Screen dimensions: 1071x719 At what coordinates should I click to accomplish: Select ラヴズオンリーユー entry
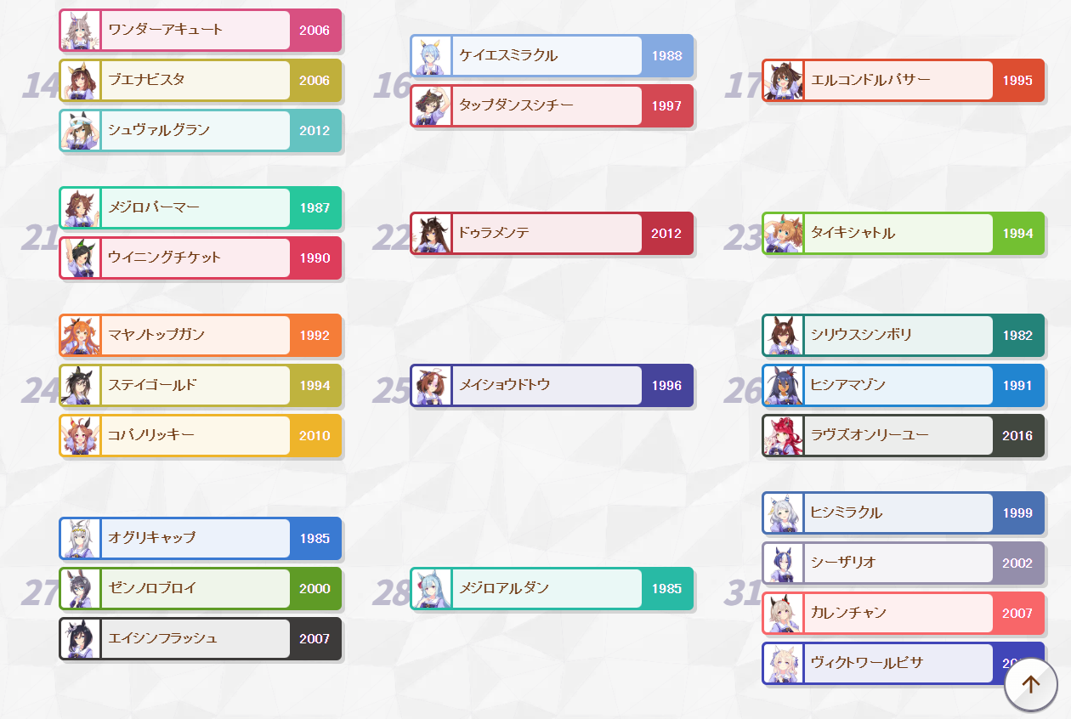903,435
